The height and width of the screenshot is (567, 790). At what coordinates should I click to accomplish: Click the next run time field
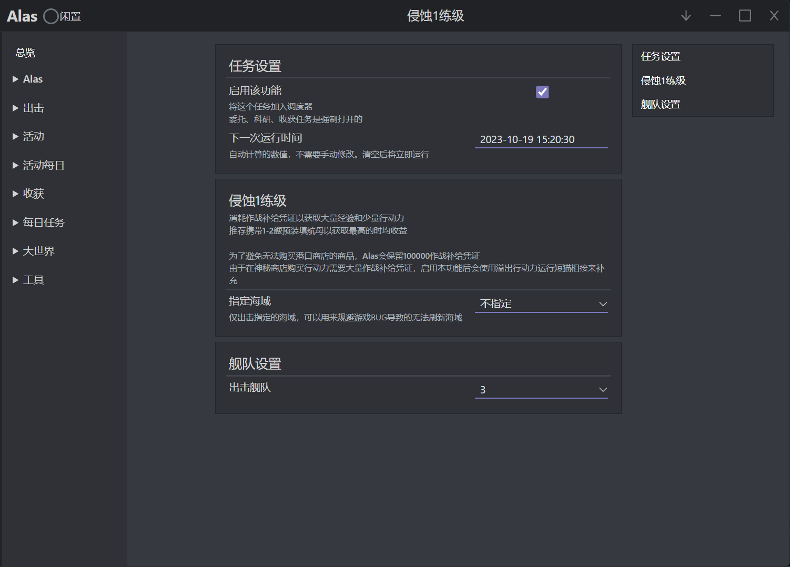[541, 139]
